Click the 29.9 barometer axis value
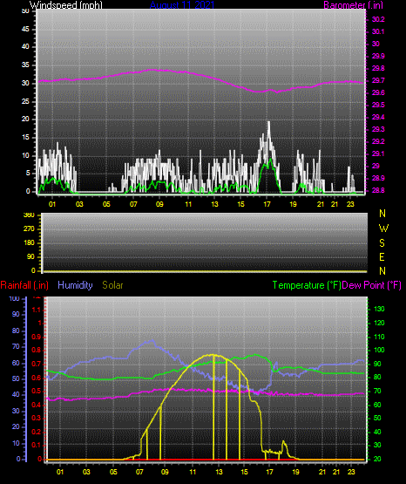Screen dimensions: 406x484 378,56
